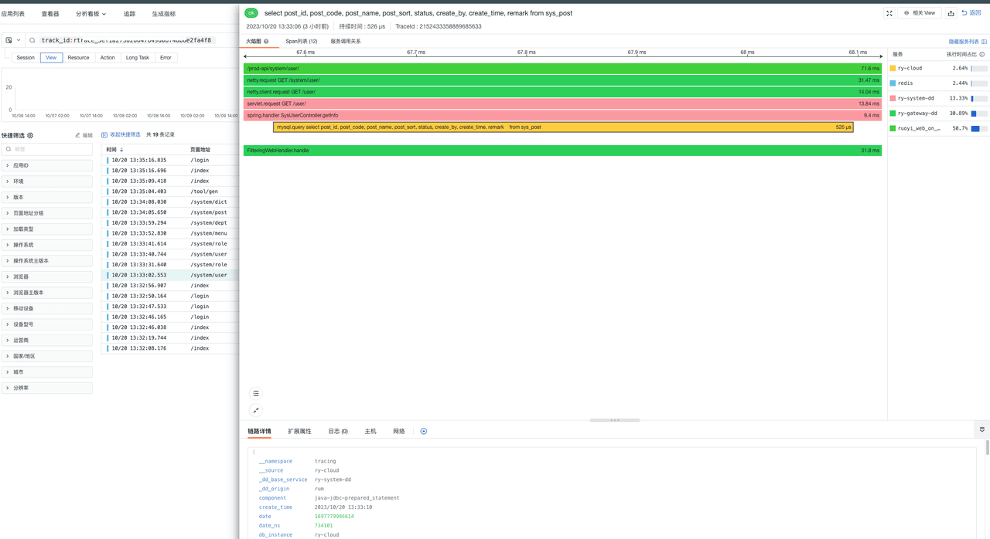Viewport: 990px width, 539px height.
Task: Click the flame graph list-view icon
Action: click(x=256, y=394)
